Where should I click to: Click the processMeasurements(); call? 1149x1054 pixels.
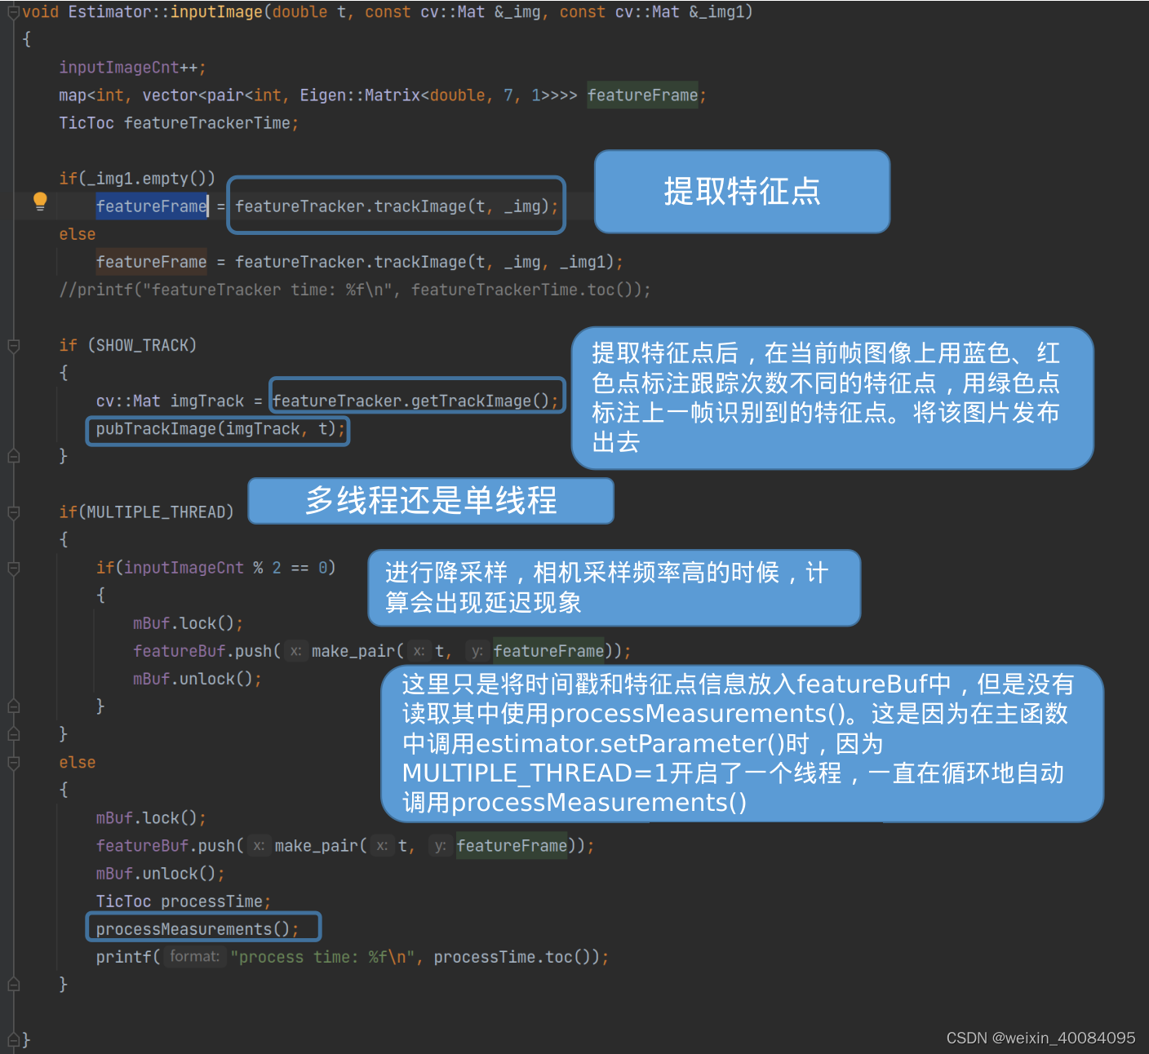(197, 929)
